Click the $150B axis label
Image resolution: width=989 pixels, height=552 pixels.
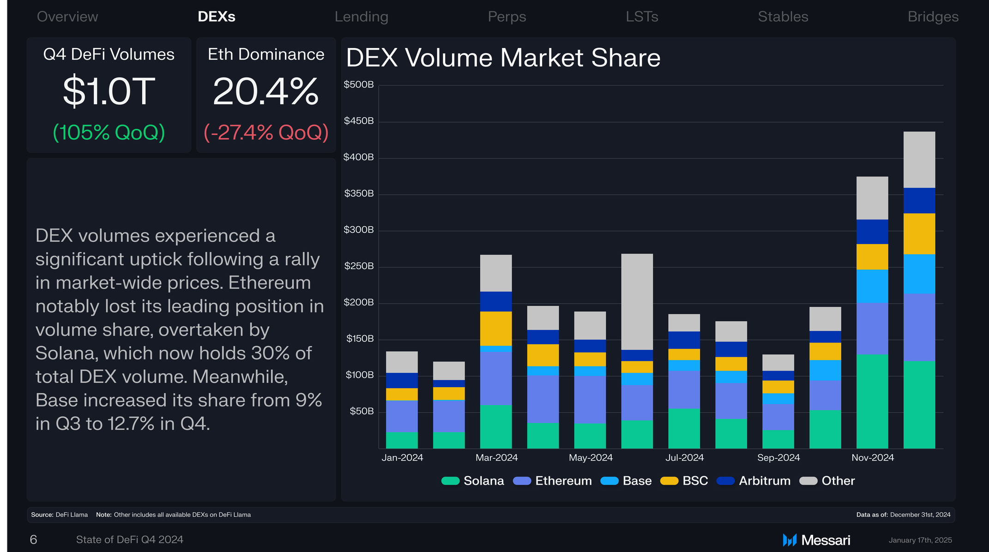point(360,339)
